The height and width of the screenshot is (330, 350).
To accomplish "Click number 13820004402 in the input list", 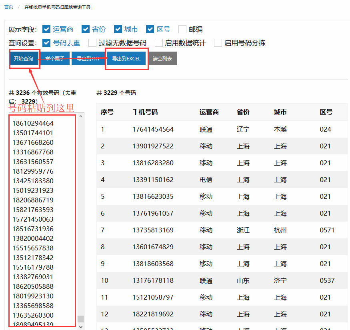I will tap(33, 238).
